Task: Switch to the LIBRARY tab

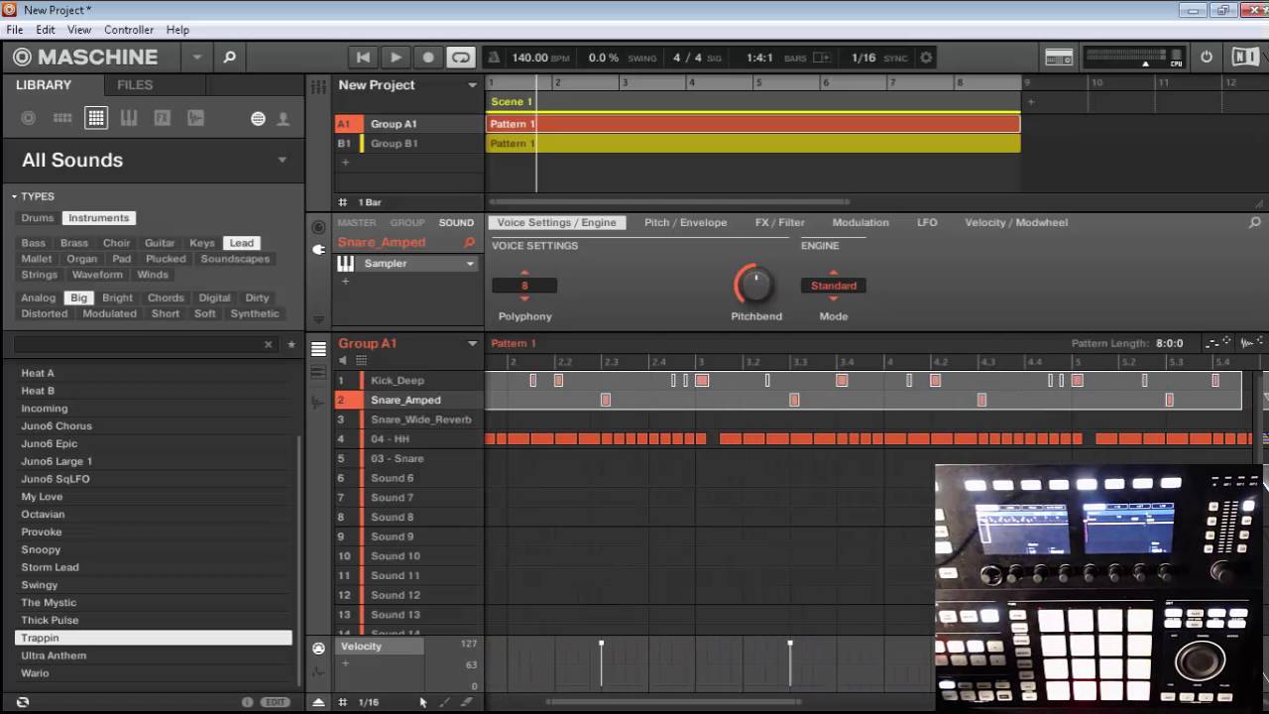Action: (x=44, y=85)
